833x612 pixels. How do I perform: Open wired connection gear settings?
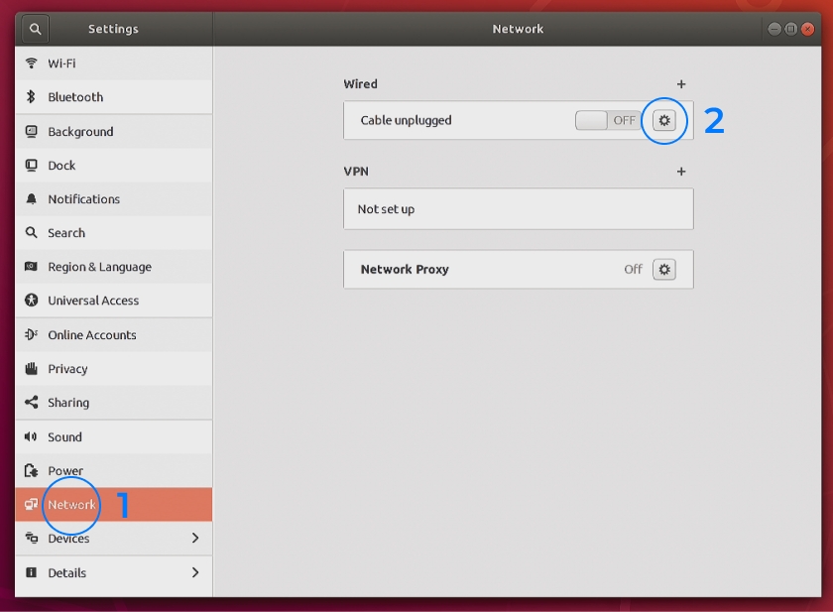tap(664, 120)
